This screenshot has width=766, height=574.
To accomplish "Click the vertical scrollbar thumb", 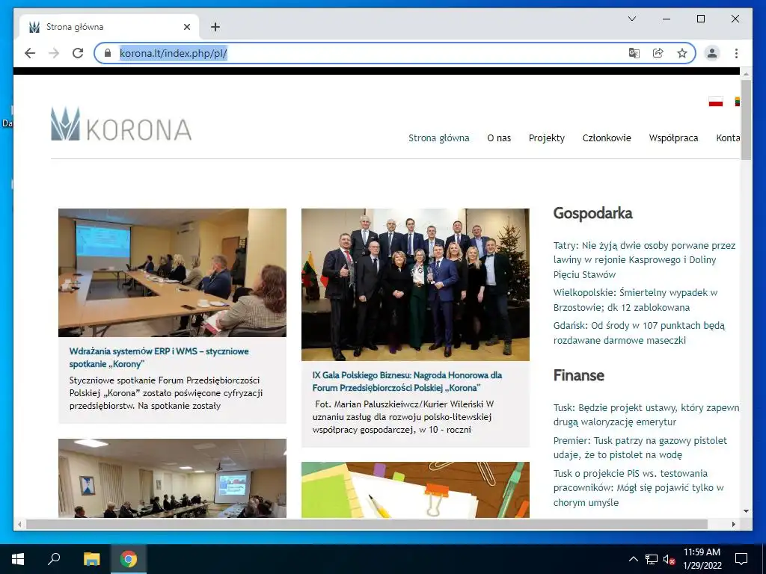I will (746, 120).
